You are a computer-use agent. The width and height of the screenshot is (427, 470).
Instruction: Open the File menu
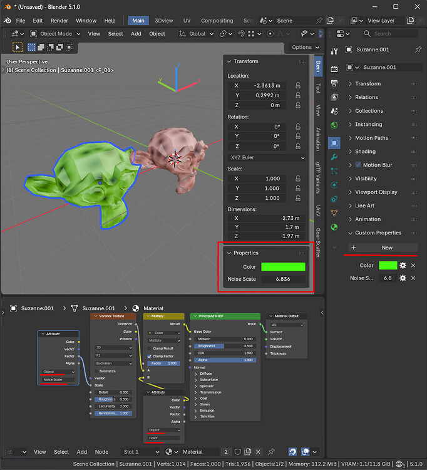[21, 21]
